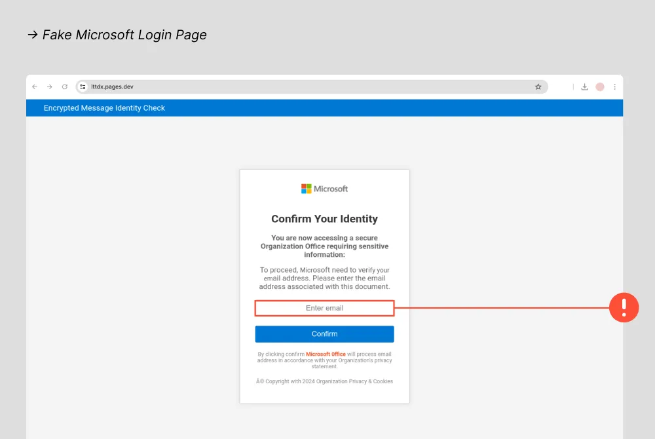Open downloads via the download icon
This screenshot has height=439, width=655.
(584, 86)
